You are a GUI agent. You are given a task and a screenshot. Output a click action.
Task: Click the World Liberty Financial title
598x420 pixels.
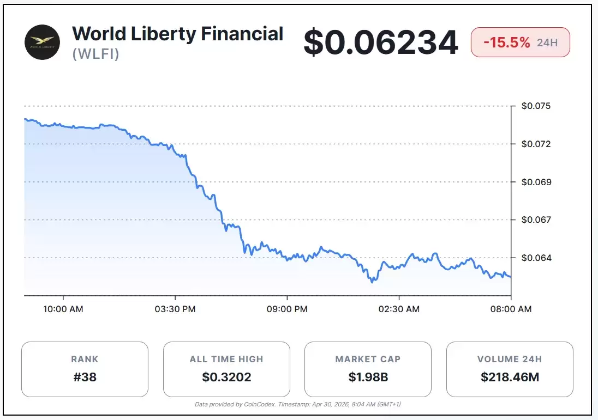(178, 34)
